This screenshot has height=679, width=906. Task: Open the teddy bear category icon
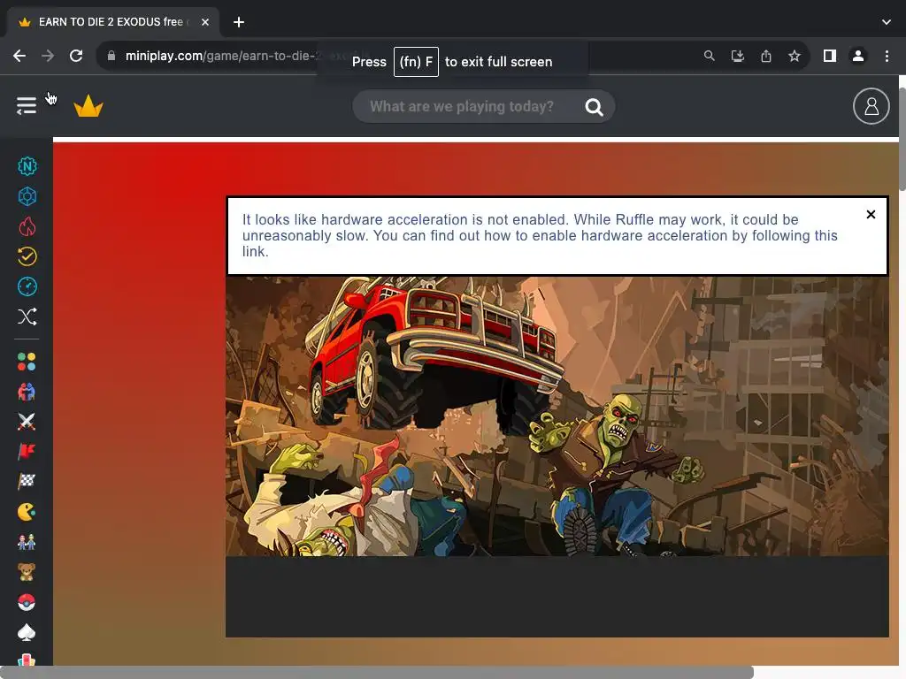[x=27, y=572]
